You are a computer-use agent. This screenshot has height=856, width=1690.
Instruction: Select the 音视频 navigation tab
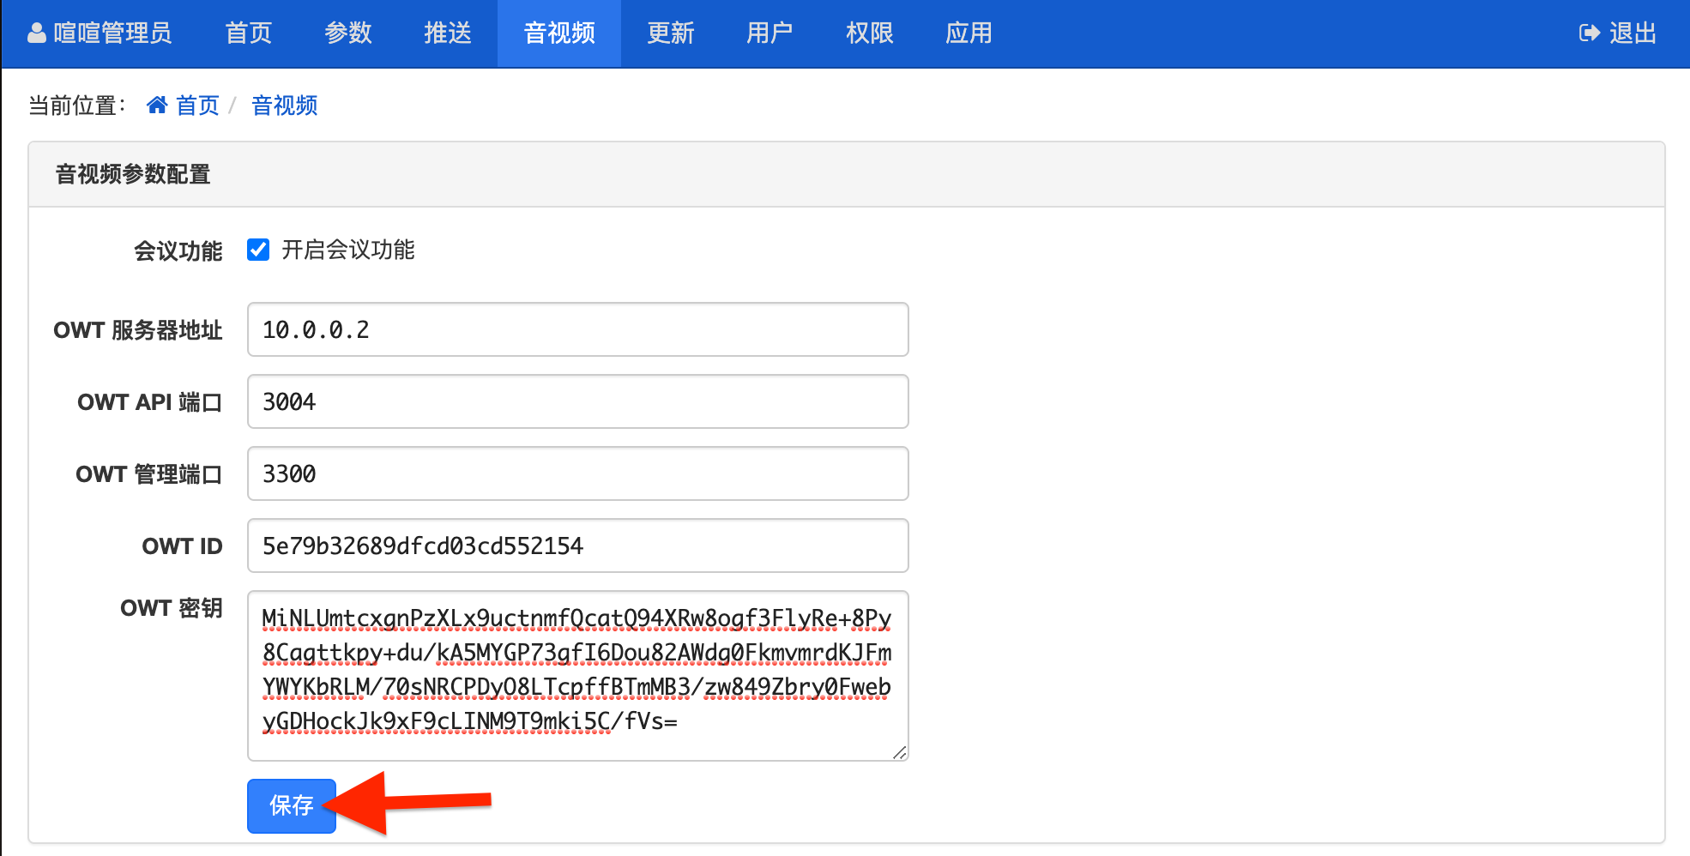coord(558,33)
